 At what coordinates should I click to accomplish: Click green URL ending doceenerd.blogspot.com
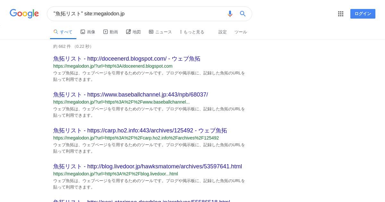click(x=113, y=66)
